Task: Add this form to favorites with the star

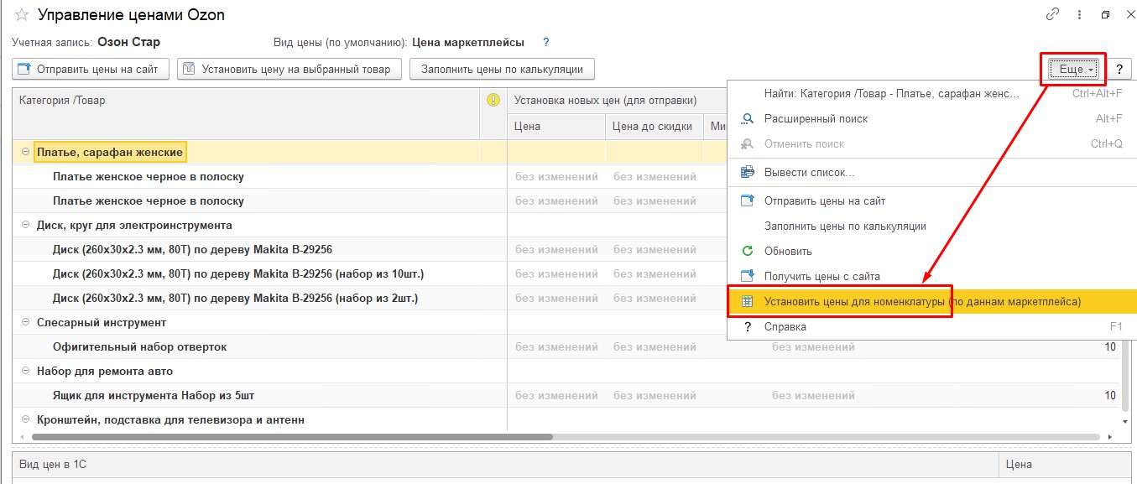Action: pos(22,15)
